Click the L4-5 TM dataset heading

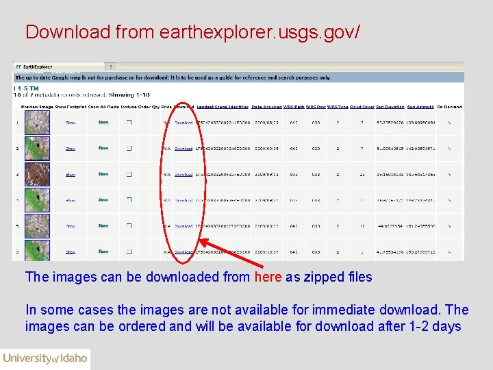click(x=26, y=88)
